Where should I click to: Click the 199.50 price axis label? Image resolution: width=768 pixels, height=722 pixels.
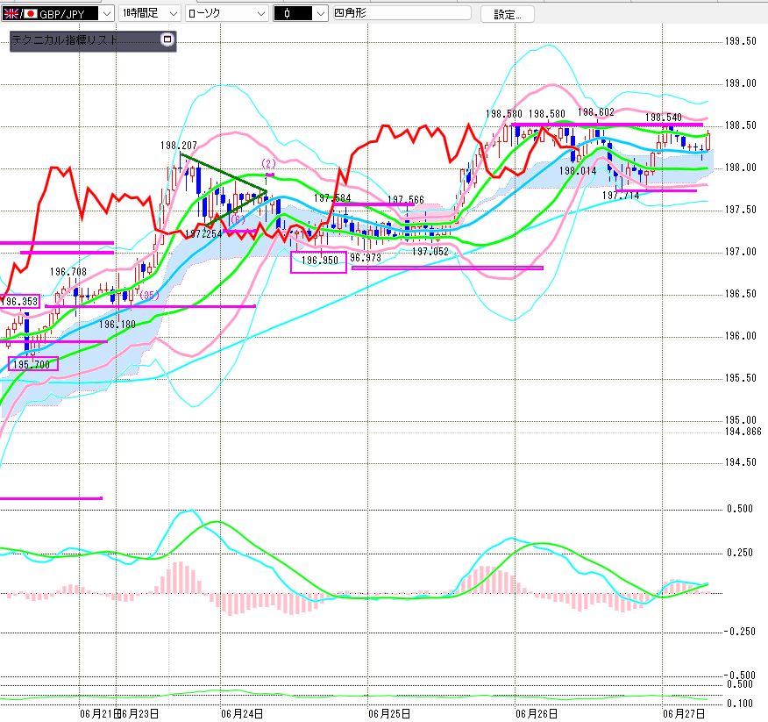741,41
